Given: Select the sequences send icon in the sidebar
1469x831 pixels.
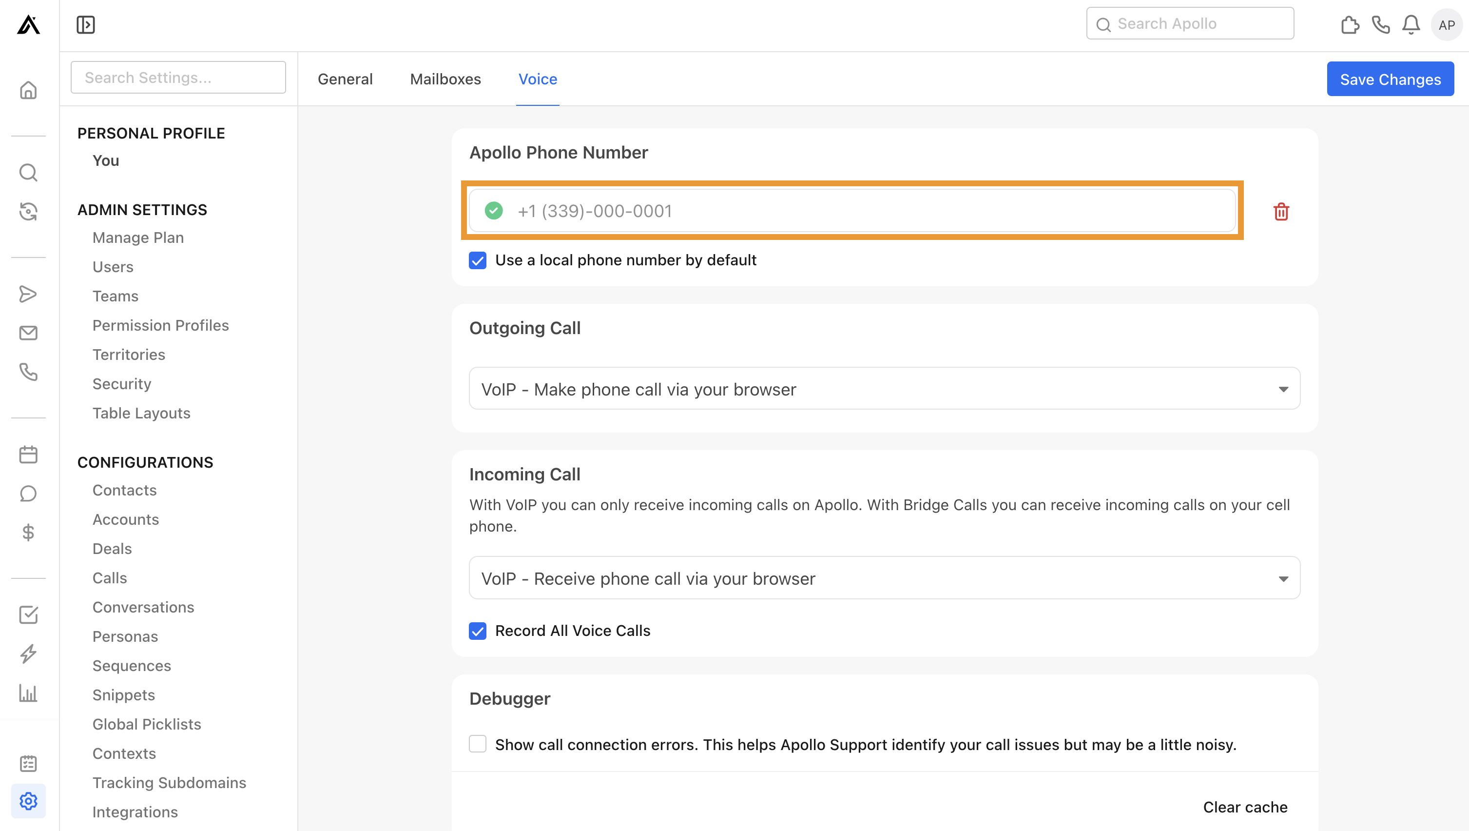Looking at the screenshot, I should tap(28, 294).
